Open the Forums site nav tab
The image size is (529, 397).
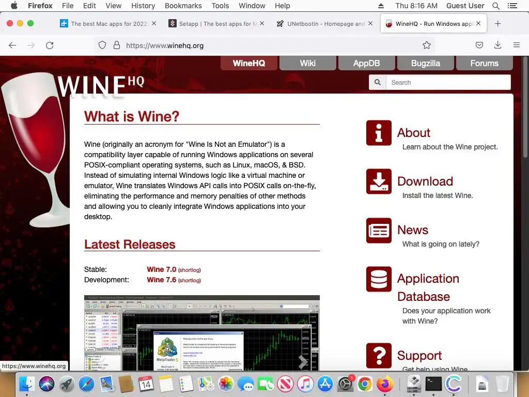click(484, 63)
